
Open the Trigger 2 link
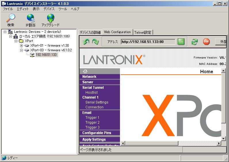click(x=92, y=122)
